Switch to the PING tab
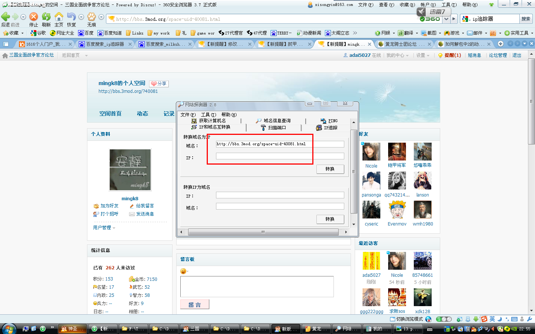The image size is (535, 334). pyautogui.click(x=329, y=121)
